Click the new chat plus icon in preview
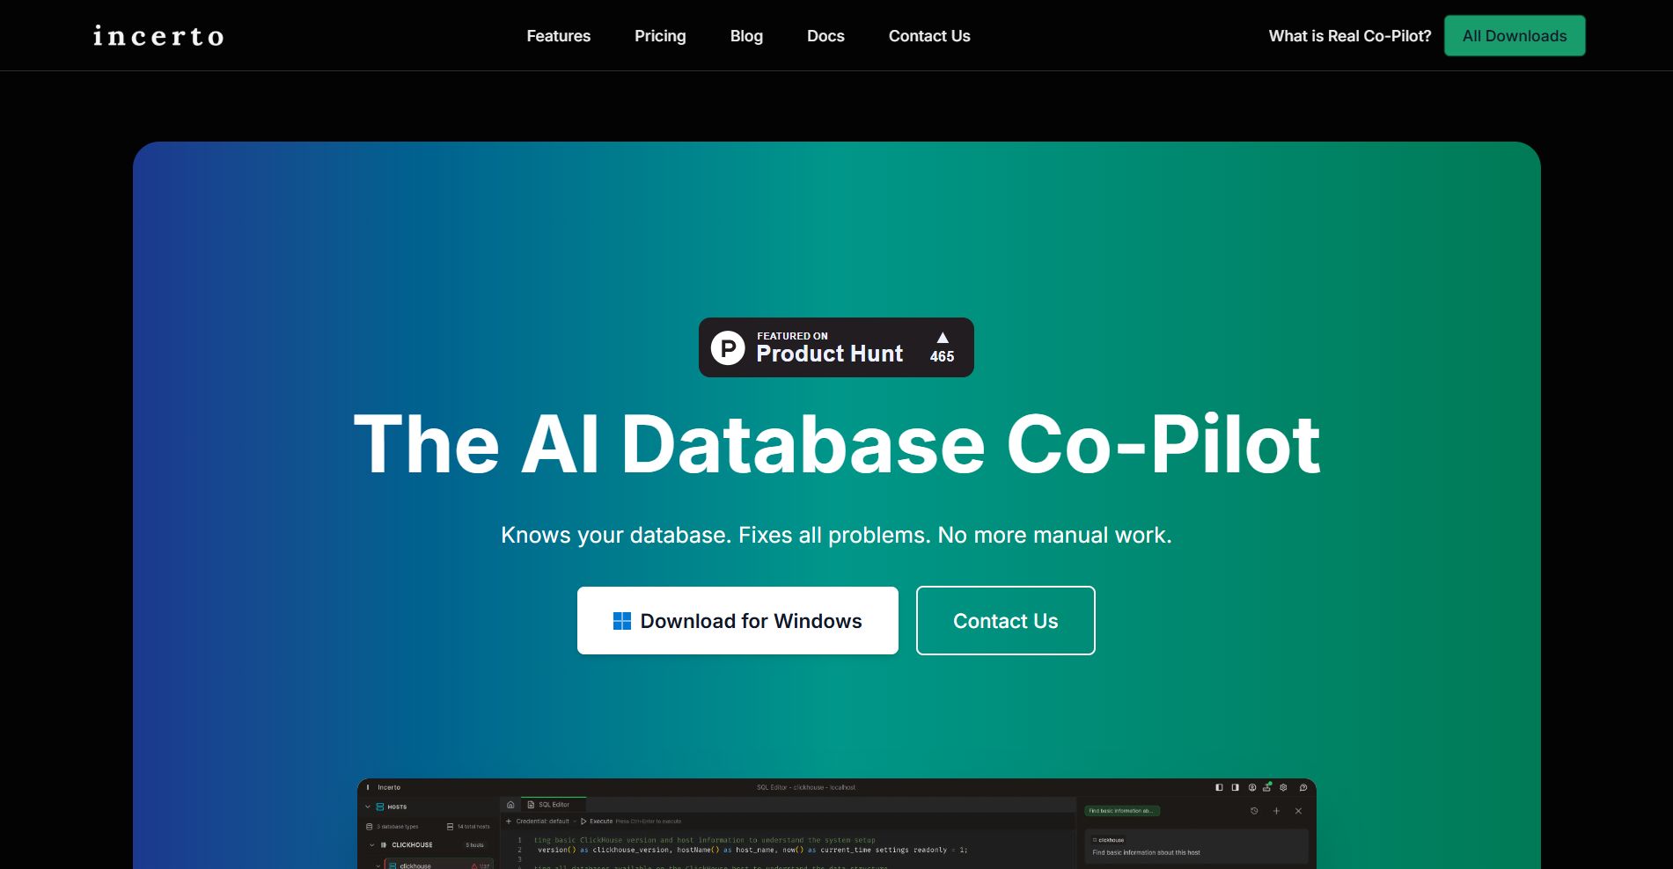 click(x=1276, y=811)
